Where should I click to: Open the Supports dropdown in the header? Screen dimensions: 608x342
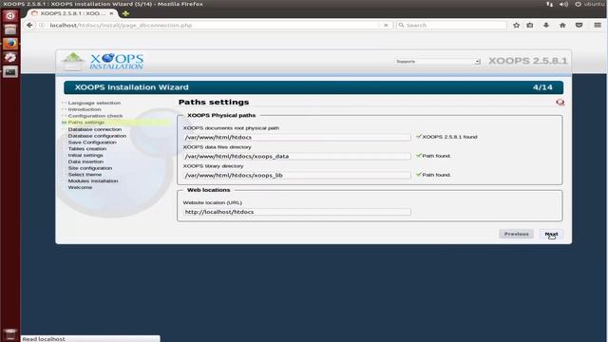(x=437, y=61)
